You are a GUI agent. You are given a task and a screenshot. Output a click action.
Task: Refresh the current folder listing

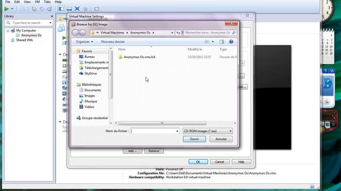coord(178,33)
